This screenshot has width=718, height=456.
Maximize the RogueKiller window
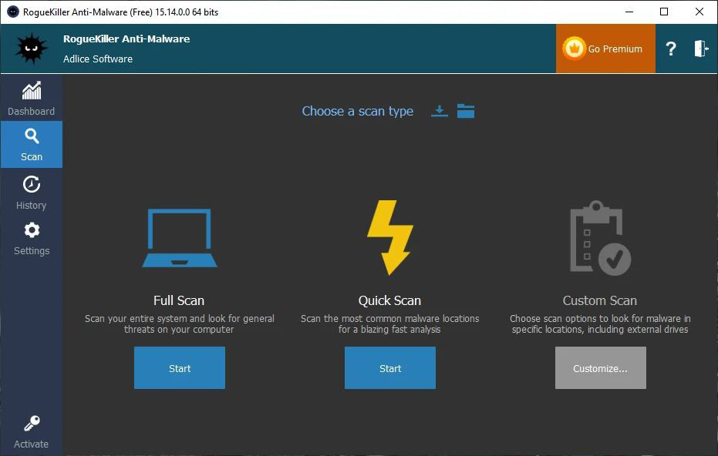click(x=664, y=12)
